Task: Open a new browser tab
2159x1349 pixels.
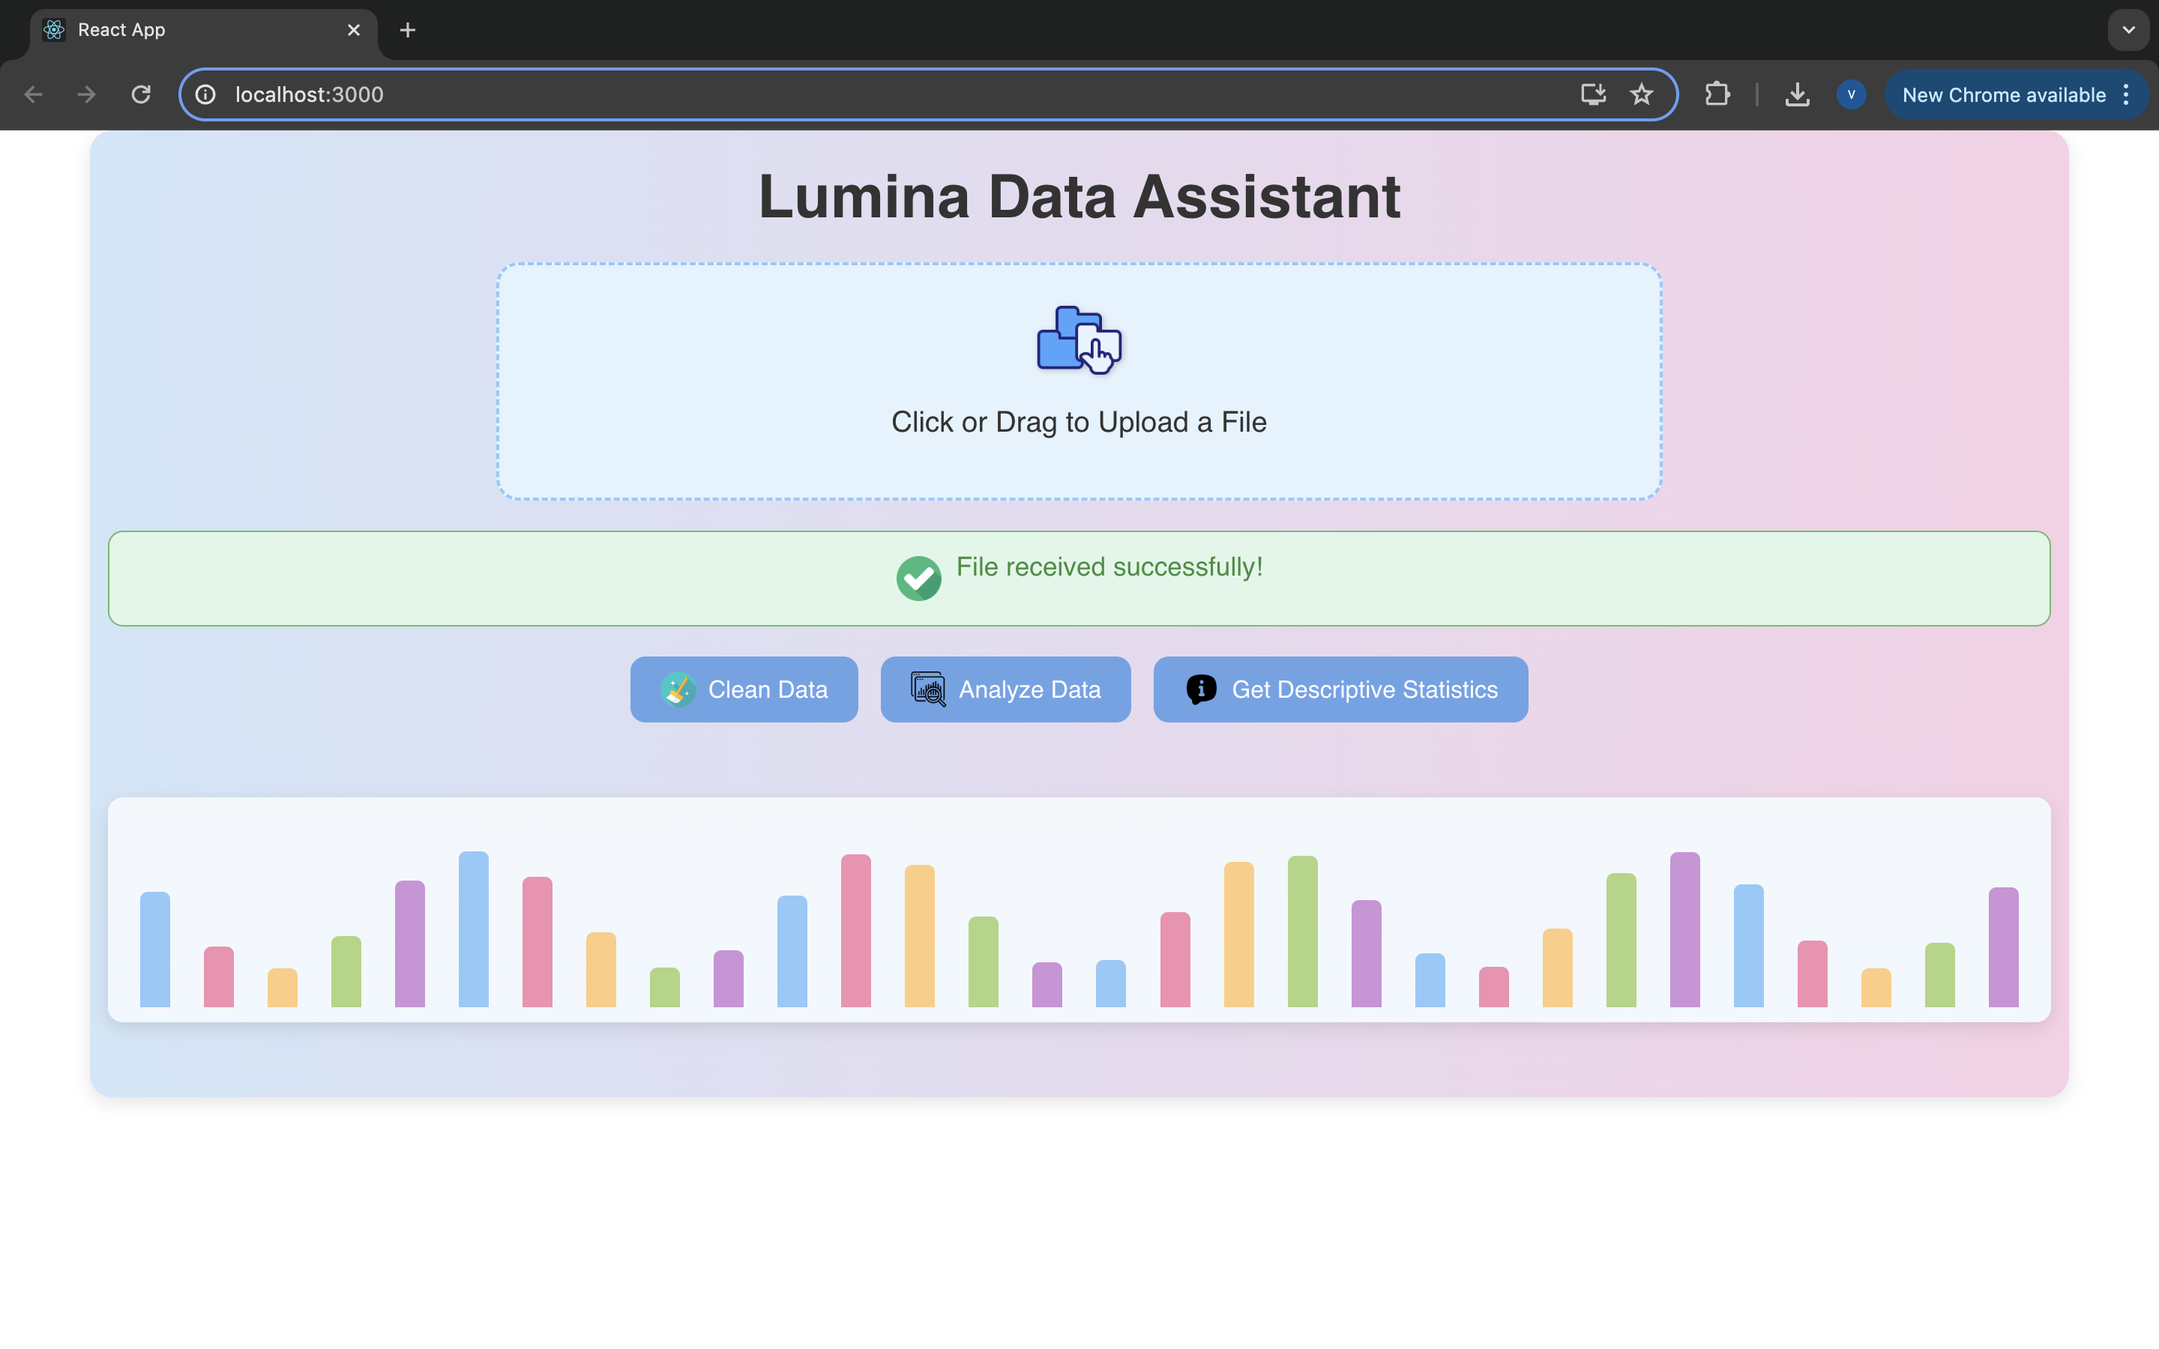Action: (x=408, y=30)
